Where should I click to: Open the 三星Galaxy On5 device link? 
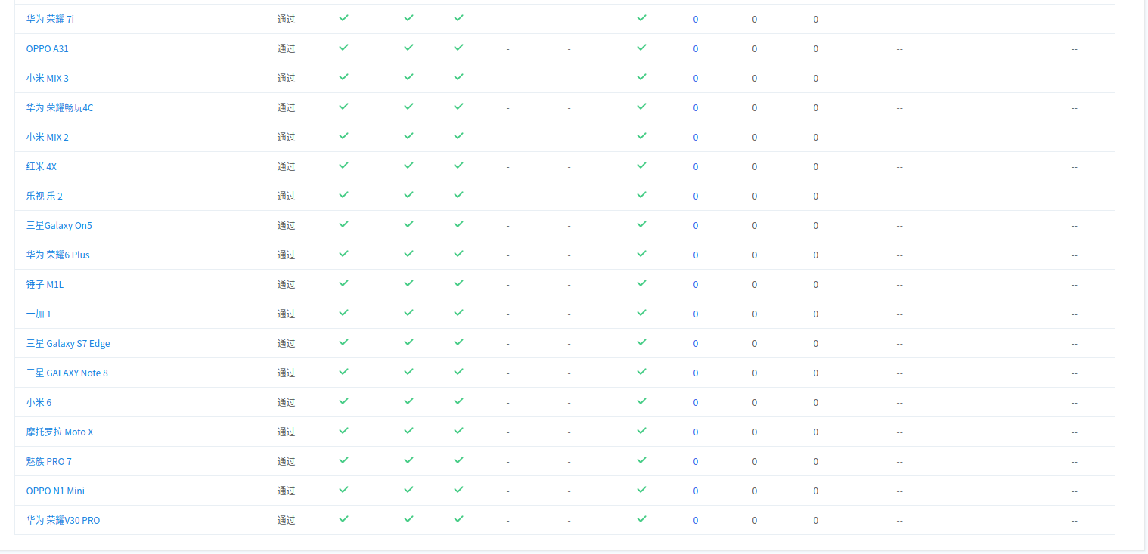59,225
